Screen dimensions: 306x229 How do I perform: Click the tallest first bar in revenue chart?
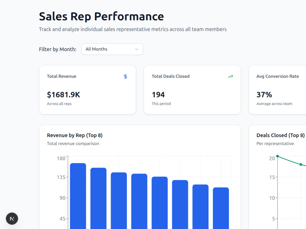pos(78,196)
